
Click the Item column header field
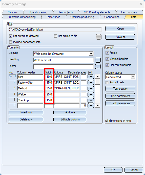click(30, 77)
